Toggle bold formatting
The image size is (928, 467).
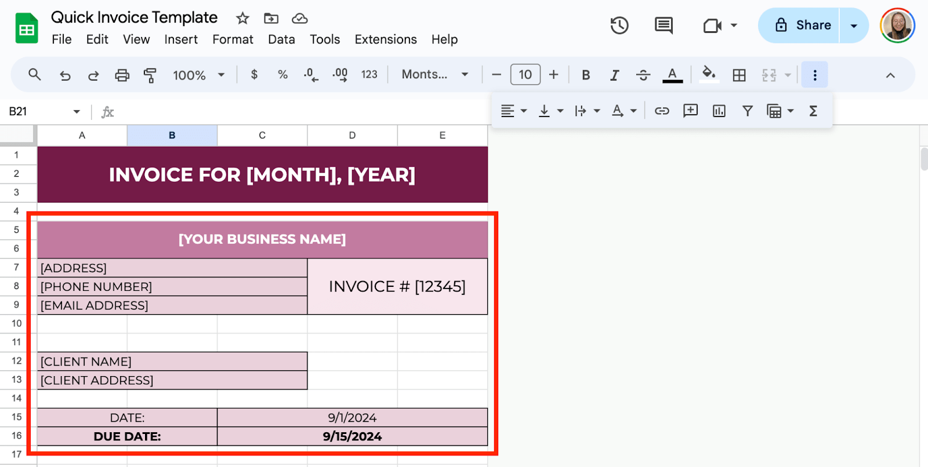[x=586, y=75]
